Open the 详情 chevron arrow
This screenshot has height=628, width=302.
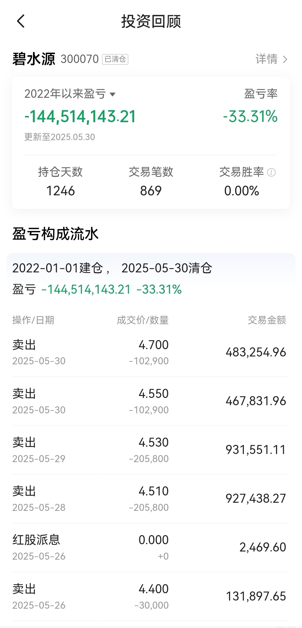(x=285, y=59)
